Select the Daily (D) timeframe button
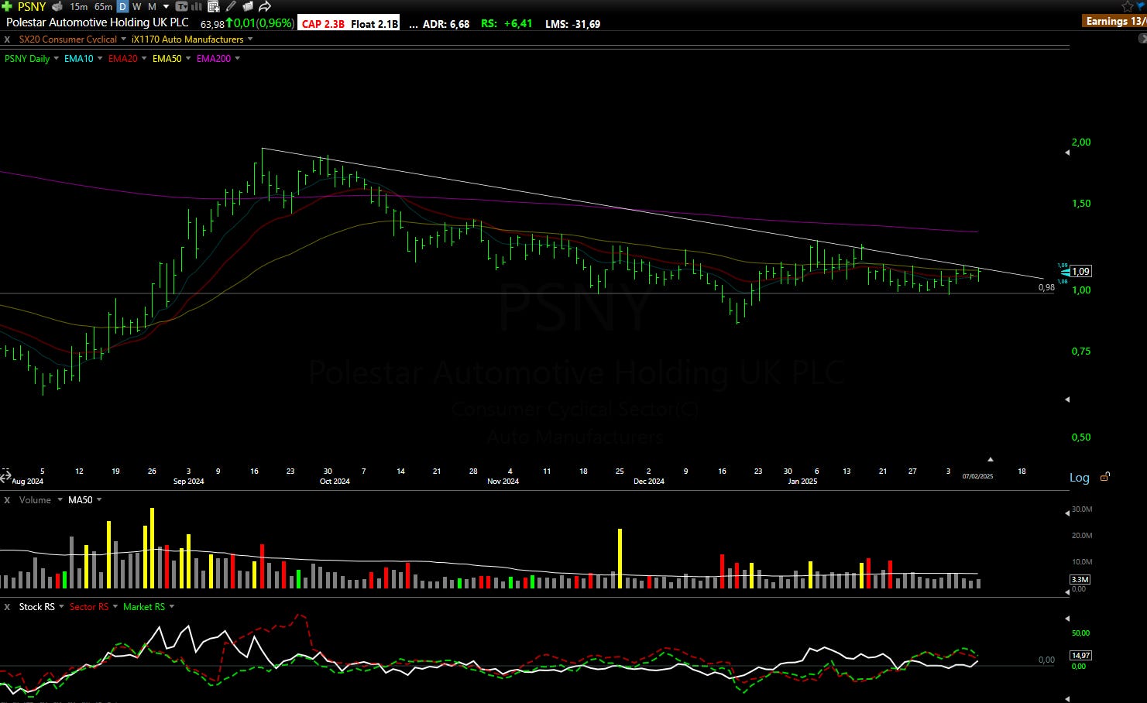The width and height of the screenshot is (1147, 703). 122,6
